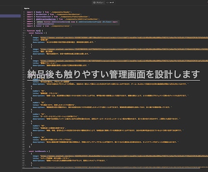The width and height of the screenshot is (208, 172).
Task: Click the number: "05" property line
Action: (x=39, y=126)
